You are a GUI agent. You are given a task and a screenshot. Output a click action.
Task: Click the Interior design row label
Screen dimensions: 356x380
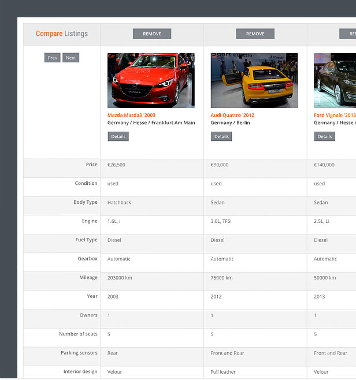click(80, 371)
